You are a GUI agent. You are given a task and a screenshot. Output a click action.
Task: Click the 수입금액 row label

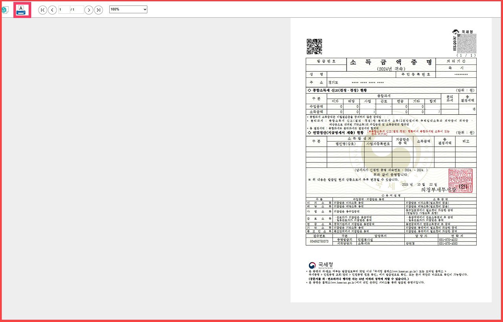pyautogui.click(x=316, y=107)
